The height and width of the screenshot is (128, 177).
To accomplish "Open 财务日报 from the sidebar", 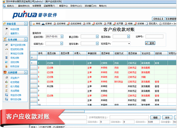I will click(15, 66).
